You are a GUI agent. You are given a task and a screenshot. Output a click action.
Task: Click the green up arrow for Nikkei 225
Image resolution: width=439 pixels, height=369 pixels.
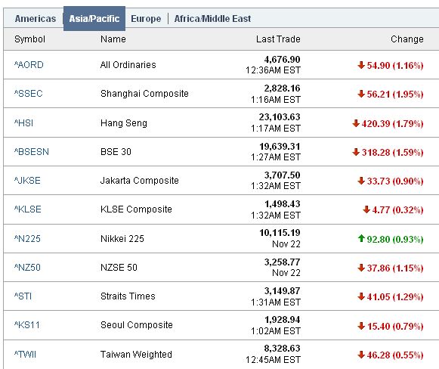click(361, 238)
